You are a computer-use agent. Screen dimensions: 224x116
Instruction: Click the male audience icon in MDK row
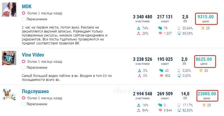(139, 28)
